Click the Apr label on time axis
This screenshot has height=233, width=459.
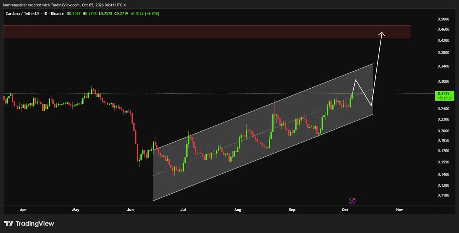click(x=23, y=210)
